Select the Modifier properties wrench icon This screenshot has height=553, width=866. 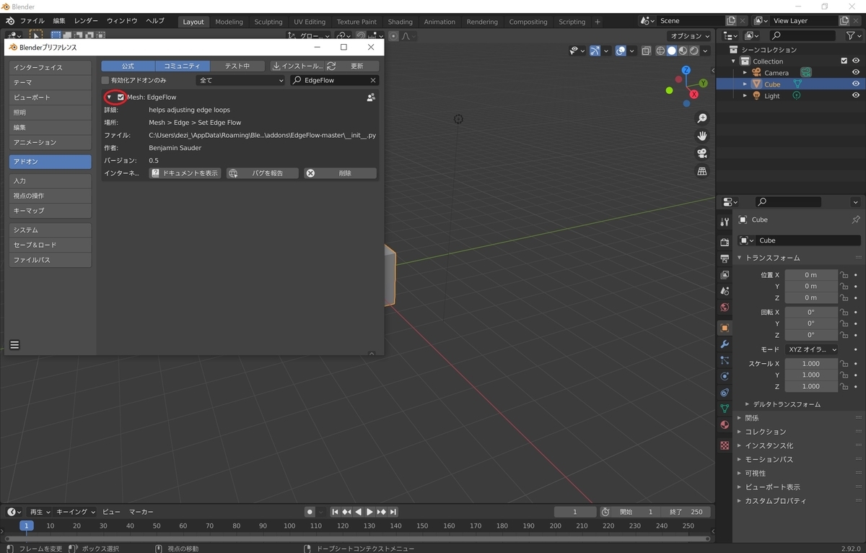point(724,344)
